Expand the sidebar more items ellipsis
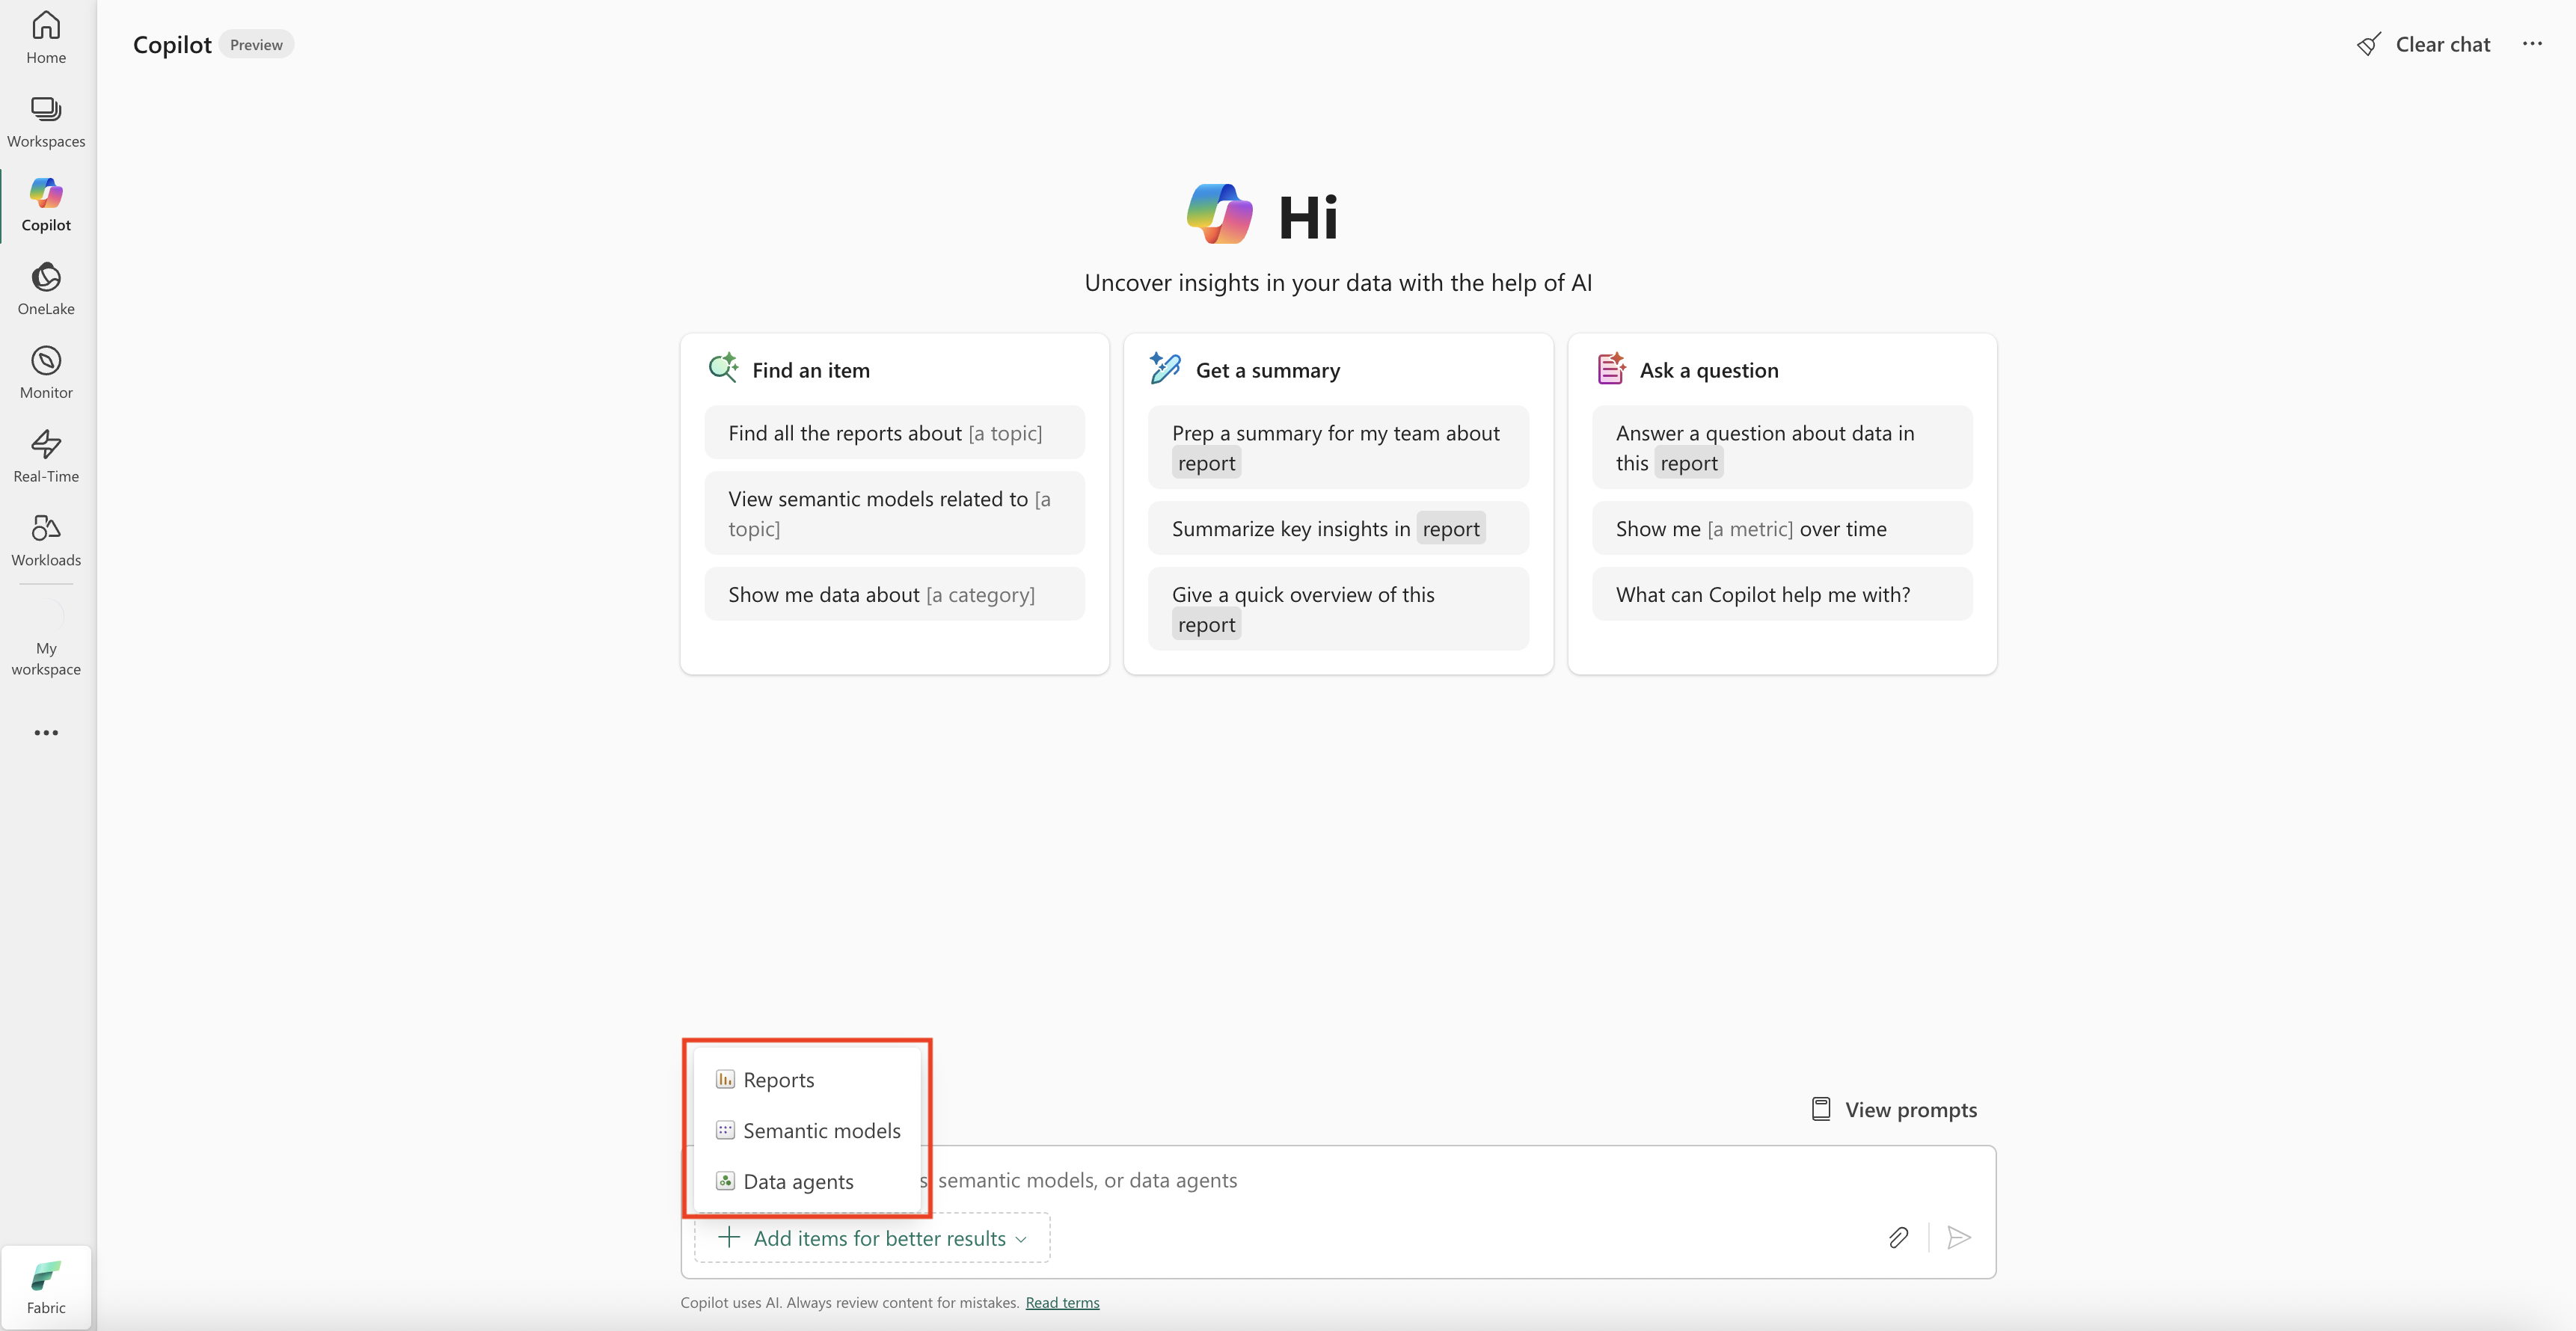This screenshot has width=2576, height=1331. [46, 733]
